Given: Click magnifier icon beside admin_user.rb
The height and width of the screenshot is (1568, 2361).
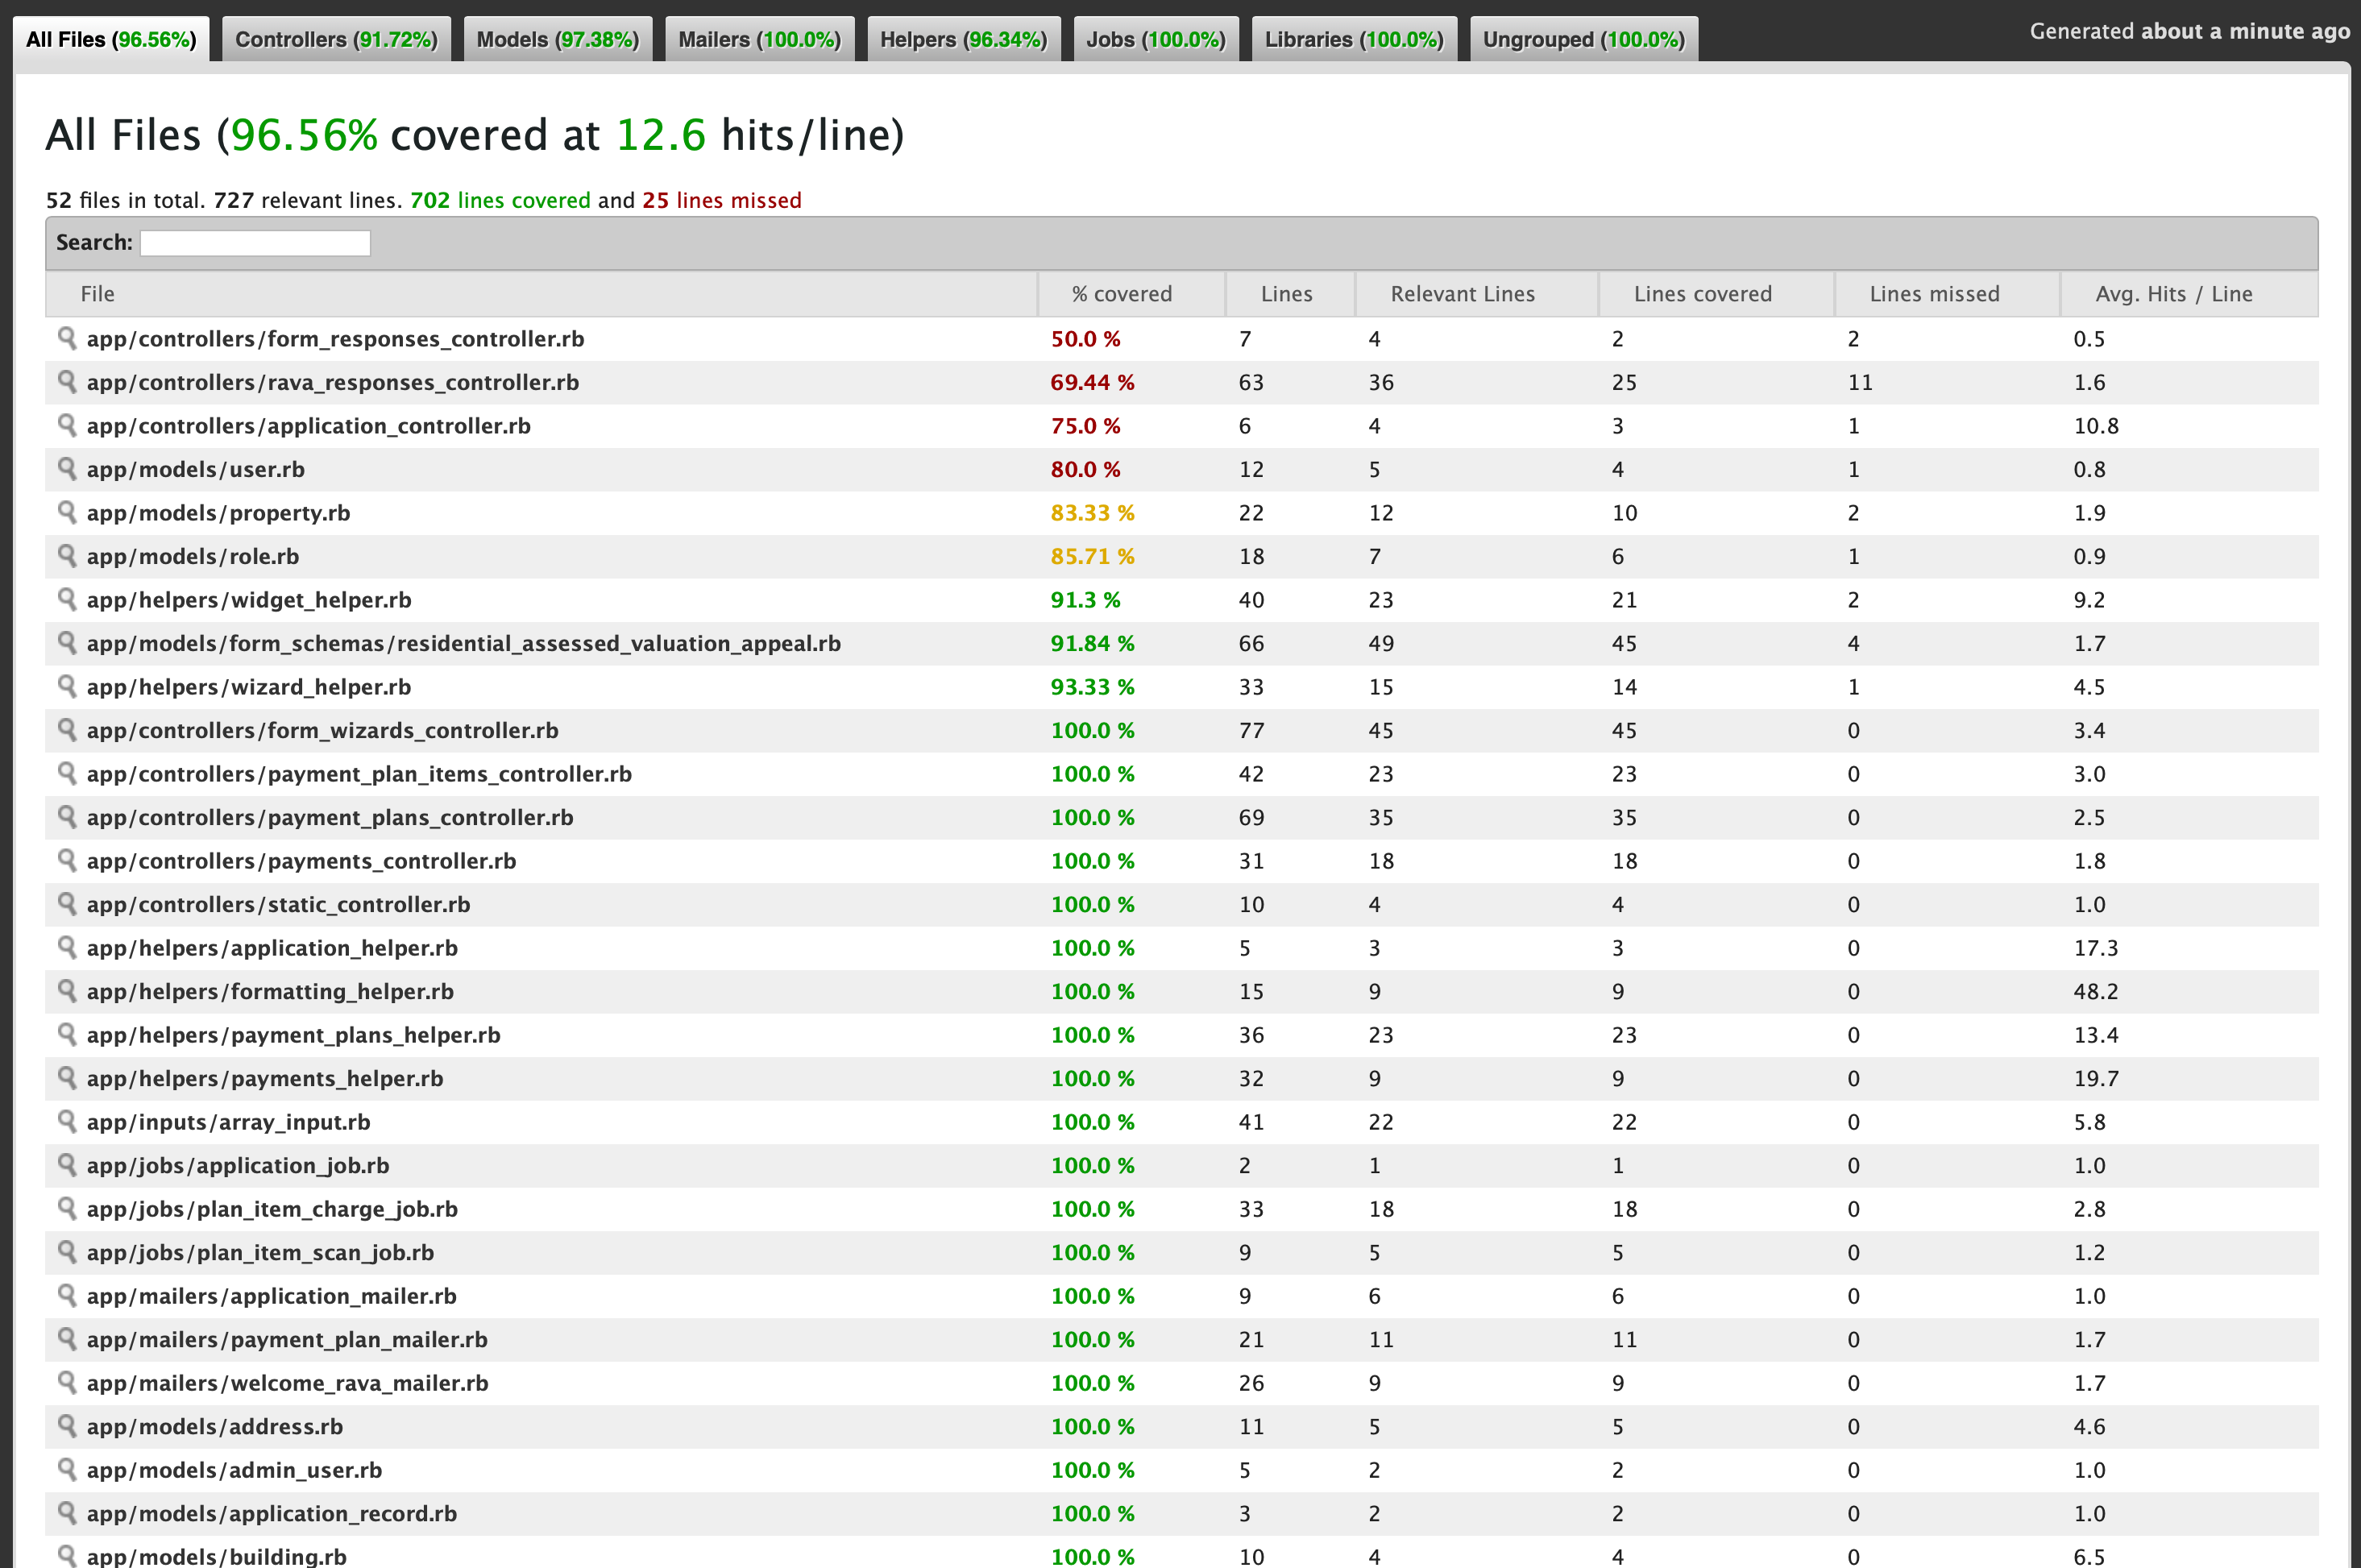Looking at the screenshot, I should point(67,1469).
